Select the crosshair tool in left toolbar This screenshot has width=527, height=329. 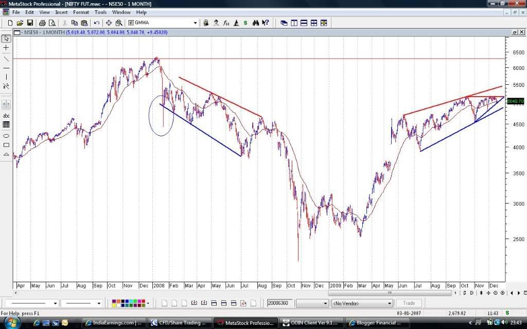click(6, 48)
